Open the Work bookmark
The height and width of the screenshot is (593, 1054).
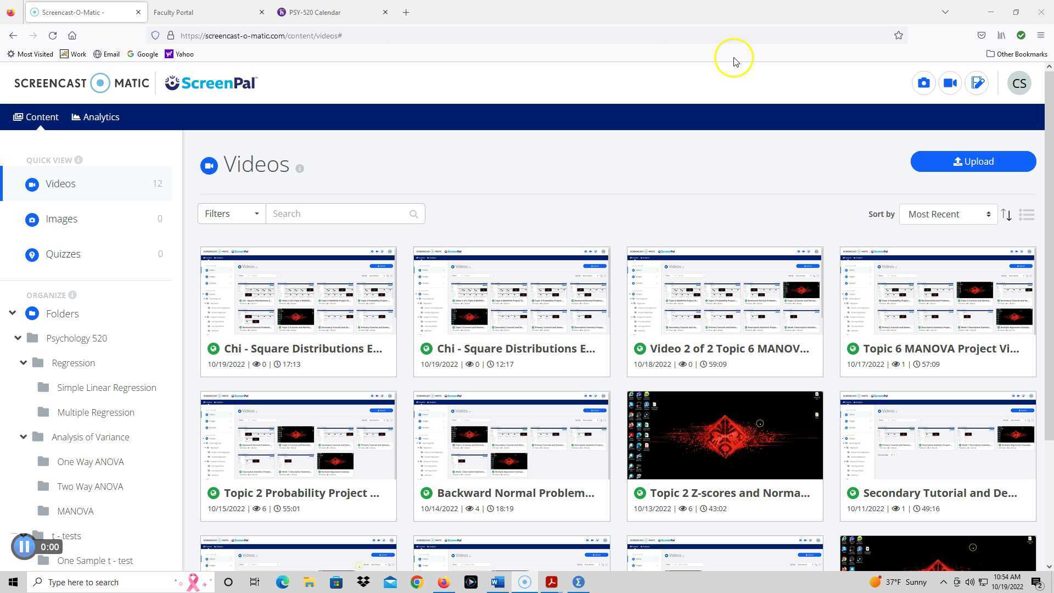(x=73, y=54)
